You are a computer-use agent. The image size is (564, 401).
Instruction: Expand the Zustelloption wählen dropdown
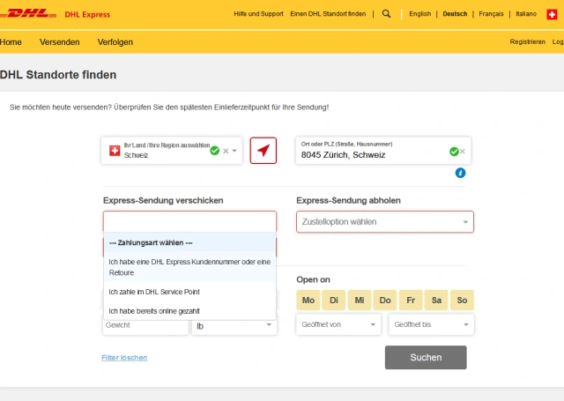(x=384, y=221)
